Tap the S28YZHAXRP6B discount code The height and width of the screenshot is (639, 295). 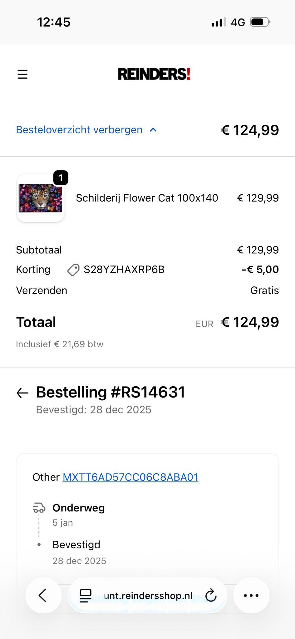[124, 270]
